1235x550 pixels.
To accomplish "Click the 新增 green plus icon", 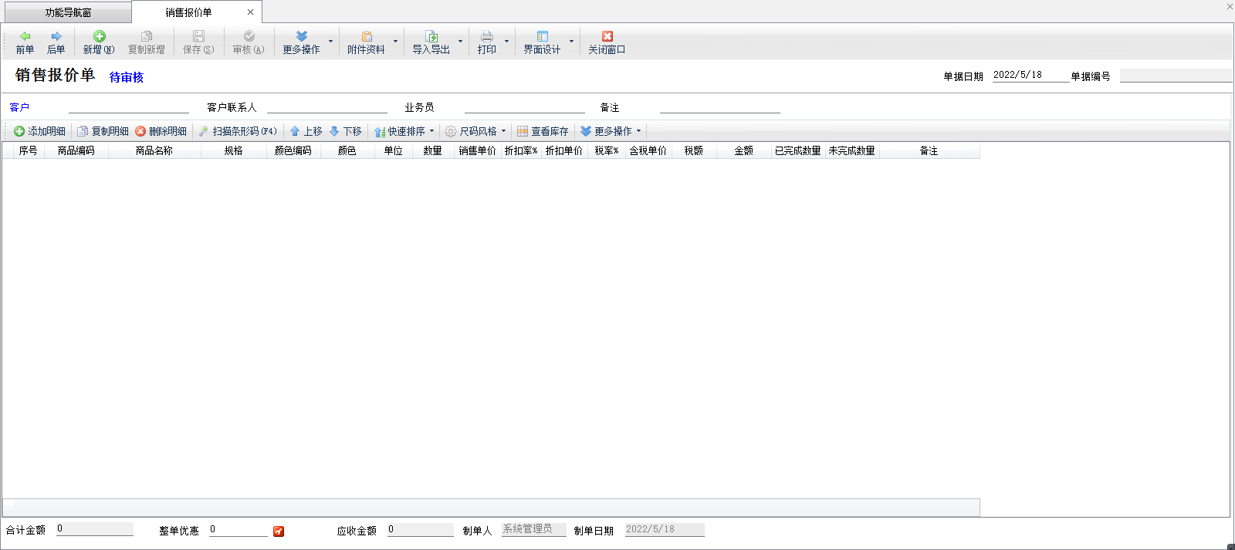I will point(99,36).
